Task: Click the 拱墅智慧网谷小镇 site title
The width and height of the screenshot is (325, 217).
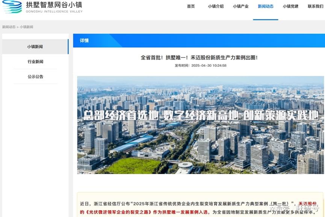Action: tap(54, 5)
